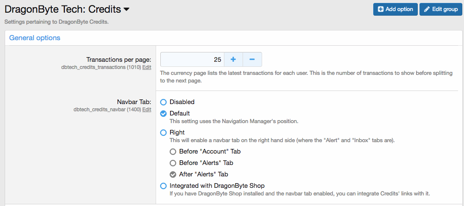Select After "Alerts" Tab radio button
Screen dimensions: 464x206
(x=173, y=174)
